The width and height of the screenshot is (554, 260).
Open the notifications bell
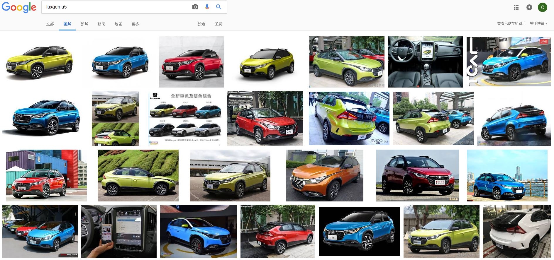pyautogui.click(x=529, y=7)
